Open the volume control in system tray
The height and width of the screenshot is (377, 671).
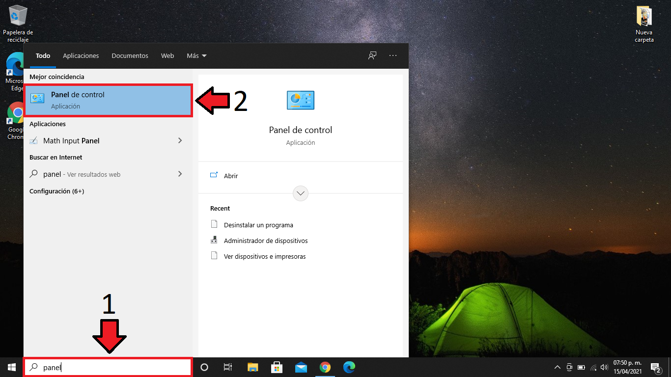pos(604,367)
